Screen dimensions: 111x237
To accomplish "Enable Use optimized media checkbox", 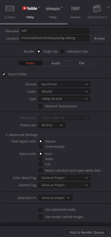I will point(41,209).
